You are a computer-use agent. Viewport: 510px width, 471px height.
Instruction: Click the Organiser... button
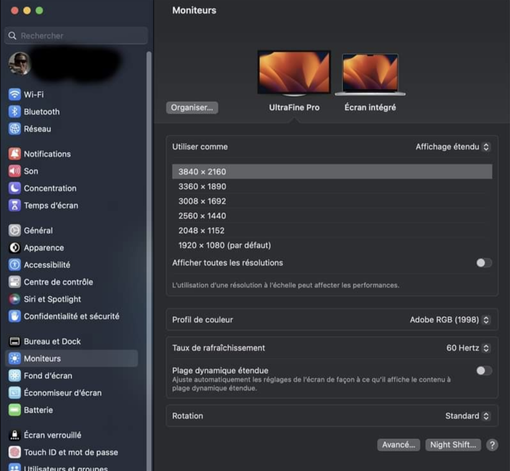click(192, 108)
